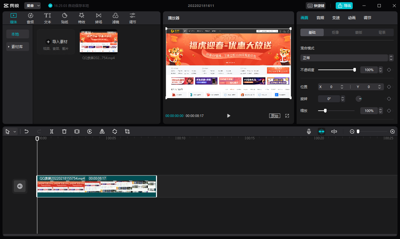Zoom out the timeline with minus icon
400x239 pixels.
(x=352, y=131)
